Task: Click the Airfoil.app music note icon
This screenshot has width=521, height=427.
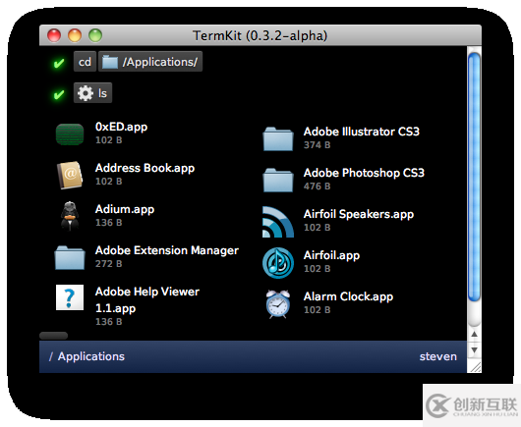Action: [278, 263]
